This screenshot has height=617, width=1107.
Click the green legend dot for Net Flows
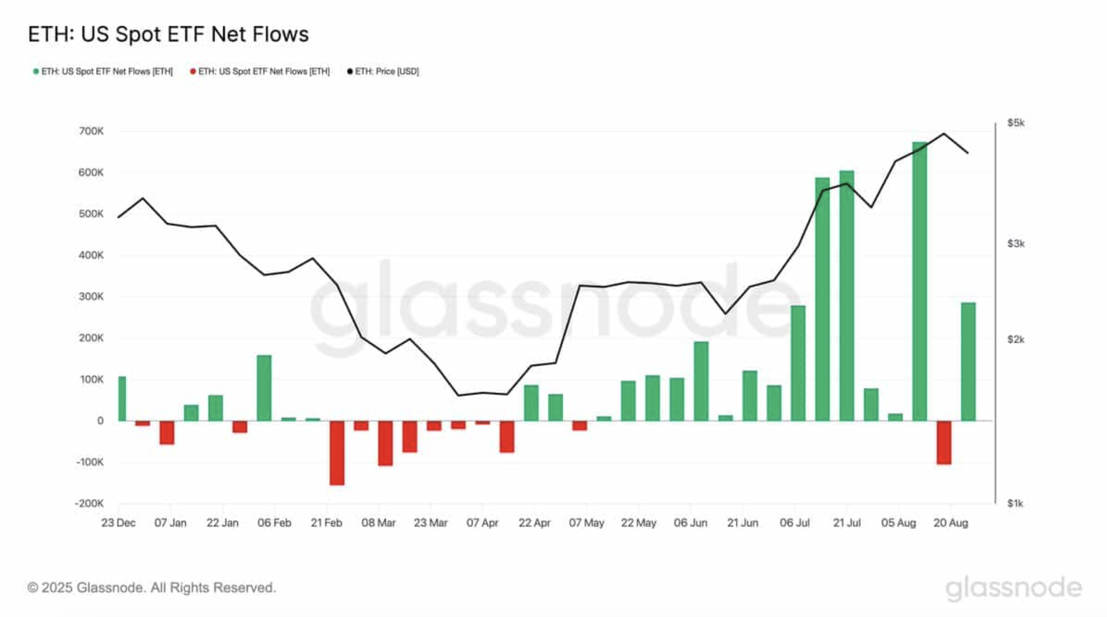pos(36,71)
